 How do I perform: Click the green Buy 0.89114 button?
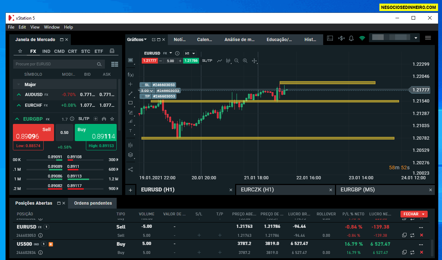96,132
